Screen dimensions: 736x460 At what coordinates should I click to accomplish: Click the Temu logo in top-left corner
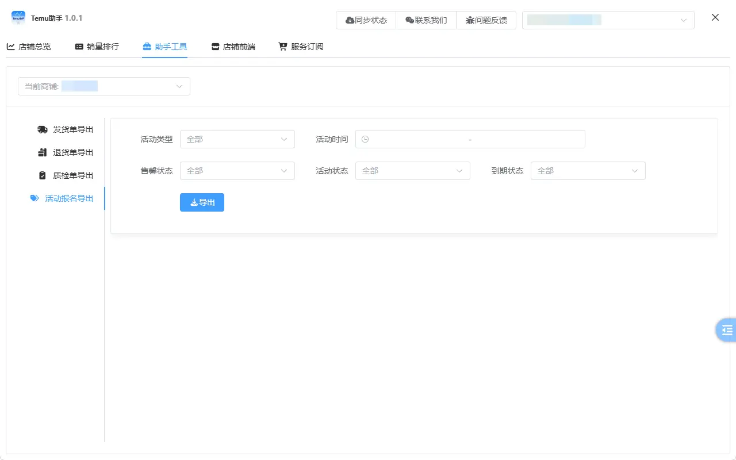coord(18,18)
